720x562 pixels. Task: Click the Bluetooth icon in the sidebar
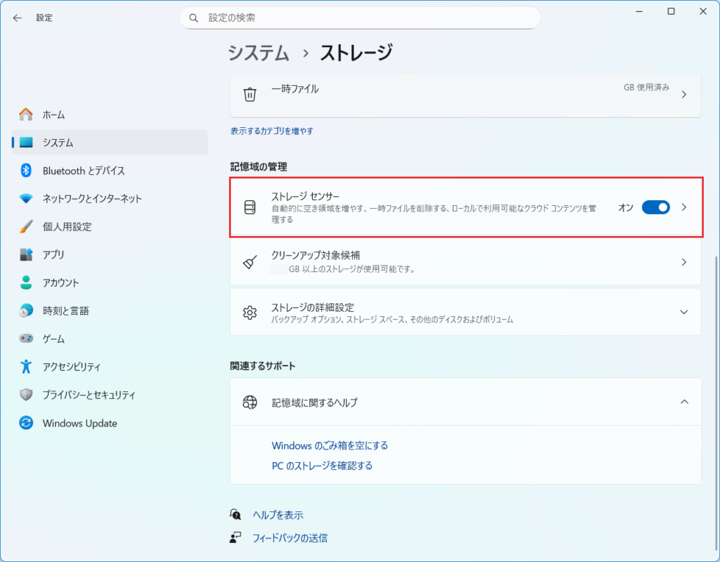tap(26, 171)
